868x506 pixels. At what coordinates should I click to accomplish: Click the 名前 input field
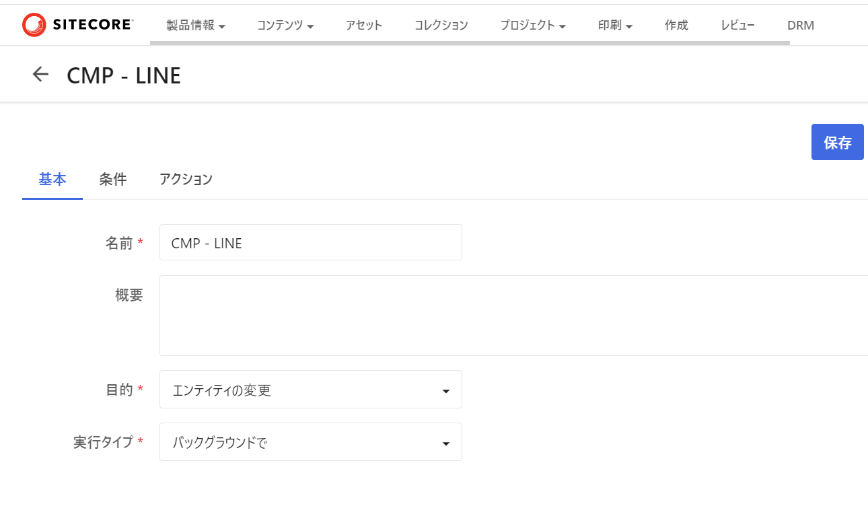[x=311, y=242]
